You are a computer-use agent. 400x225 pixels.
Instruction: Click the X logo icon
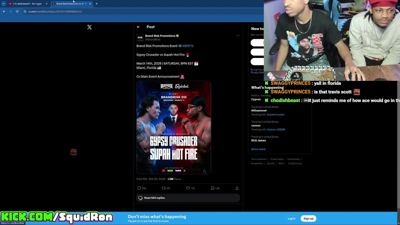click(x=89, y=27)
